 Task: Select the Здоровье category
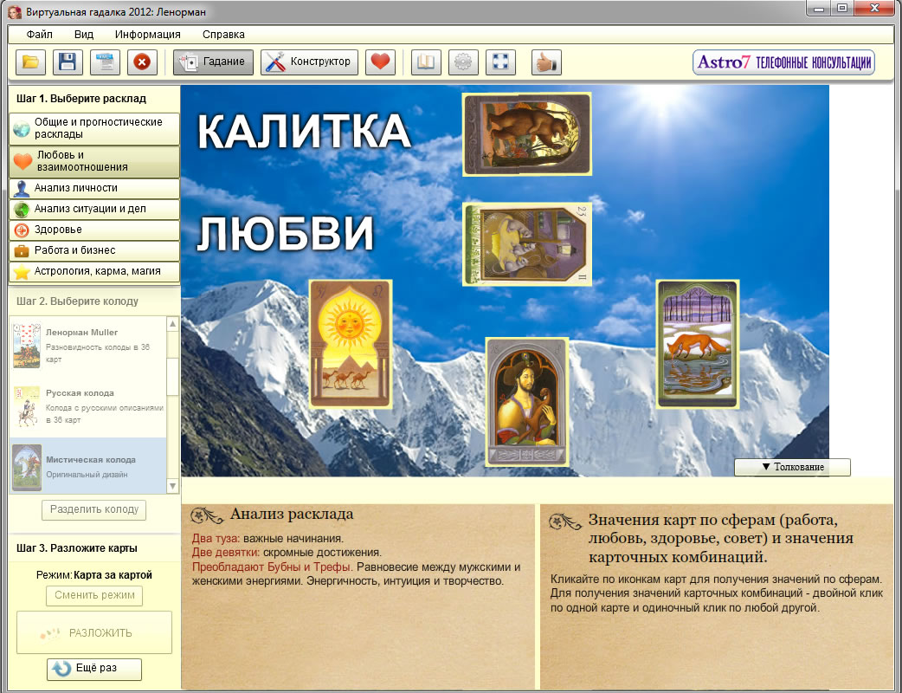(95, 230)
